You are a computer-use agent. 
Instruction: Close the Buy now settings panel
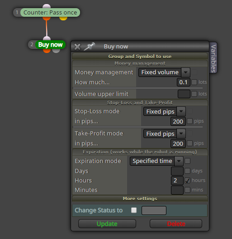coord(77,47)
